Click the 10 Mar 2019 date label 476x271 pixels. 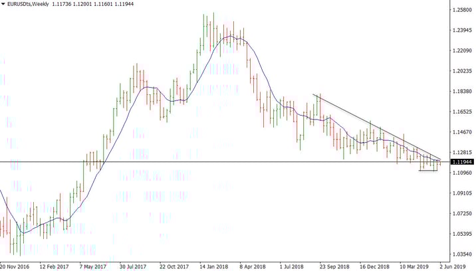414,267
